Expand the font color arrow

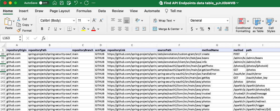tap(98, 29)
